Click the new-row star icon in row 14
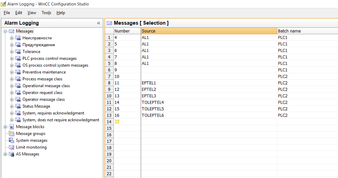The height and width of the screenshot is (178, 338). (117, 122)
